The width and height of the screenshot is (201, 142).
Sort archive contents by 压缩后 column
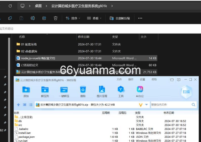point(122,113)
